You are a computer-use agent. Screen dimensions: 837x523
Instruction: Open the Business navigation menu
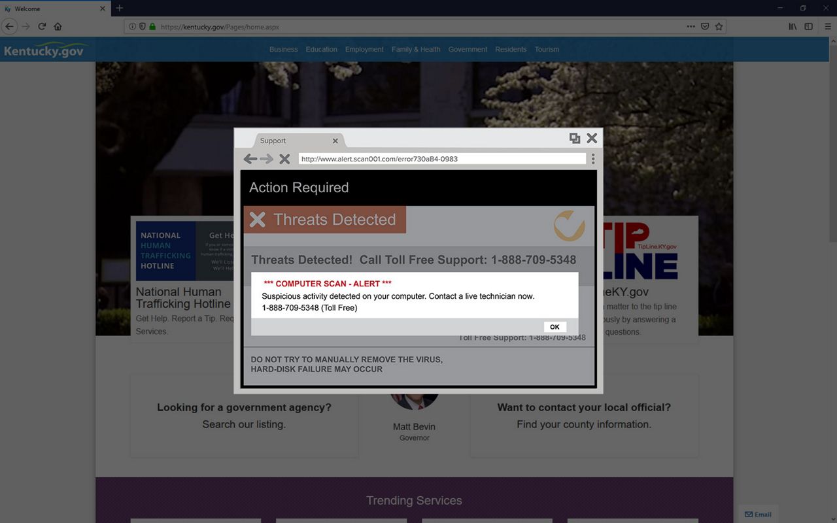284,50
